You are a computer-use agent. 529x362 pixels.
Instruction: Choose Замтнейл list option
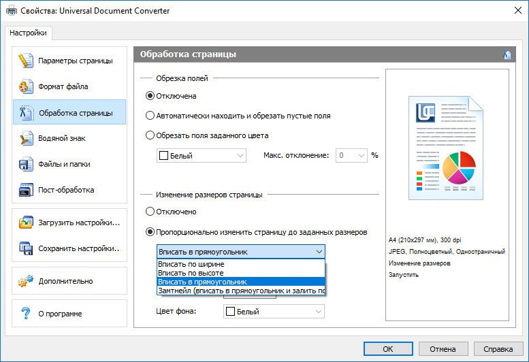point(241,290)
